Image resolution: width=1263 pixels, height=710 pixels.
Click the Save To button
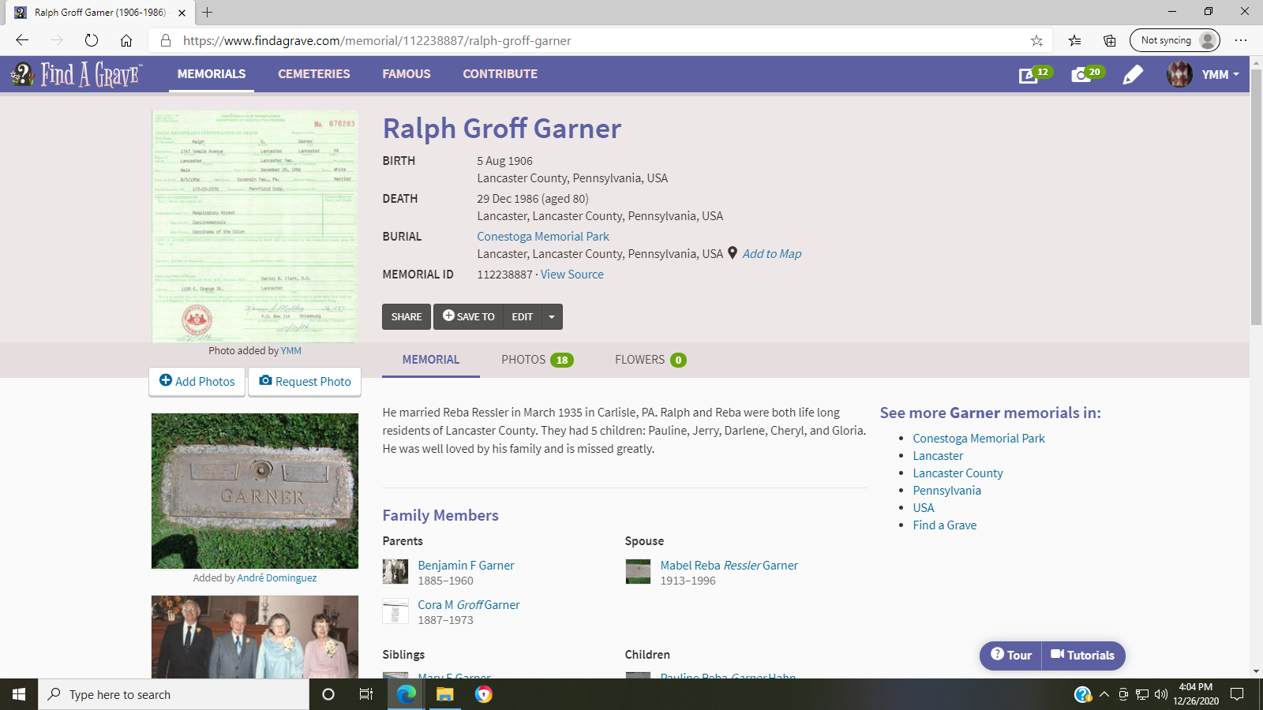tap(468, 316)
